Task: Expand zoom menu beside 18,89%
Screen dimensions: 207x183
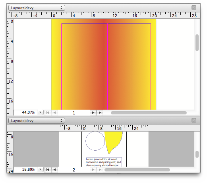Action: pyautogui.click(x=41, y=169)
